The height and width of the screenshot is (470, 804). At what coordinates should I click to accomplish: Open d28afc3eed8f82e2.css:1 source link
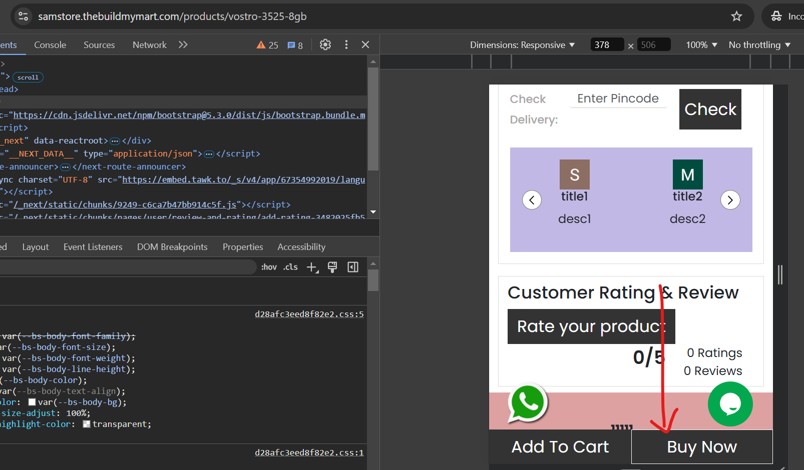click(309, 452)
